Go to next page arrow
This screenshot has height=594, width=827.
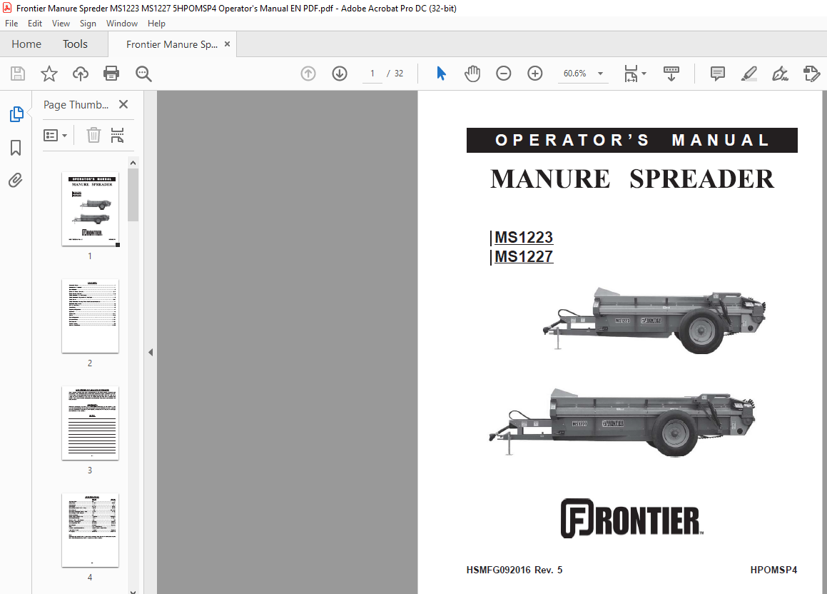[x=340, y=74]
